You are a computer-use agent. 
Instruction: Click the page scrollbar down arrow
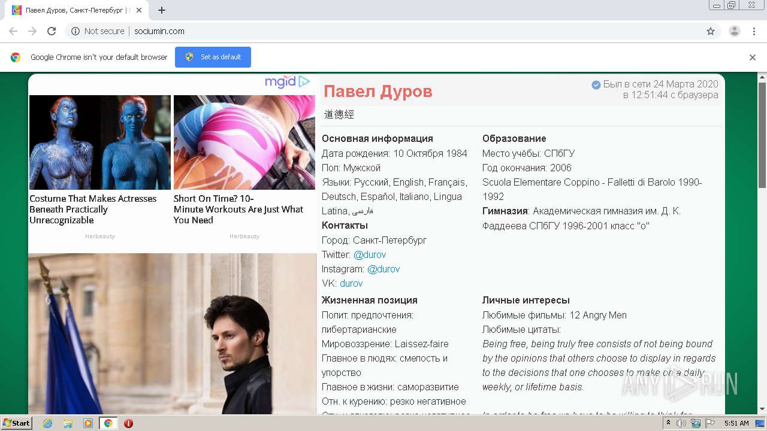coord(762,409)
